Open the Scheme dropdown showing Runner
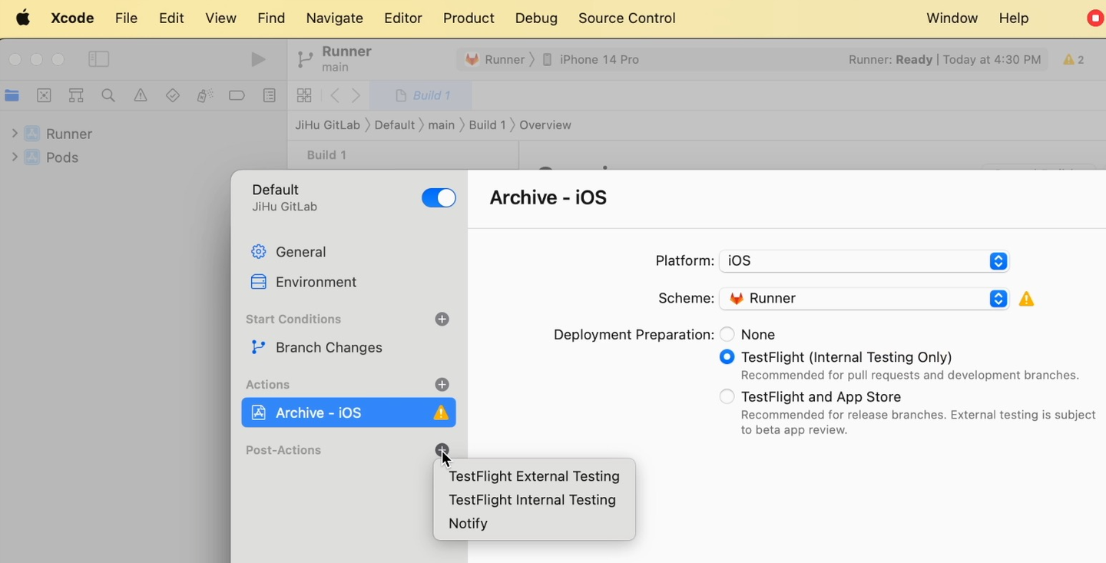The image size is (1106, 563). click(863, 298)
